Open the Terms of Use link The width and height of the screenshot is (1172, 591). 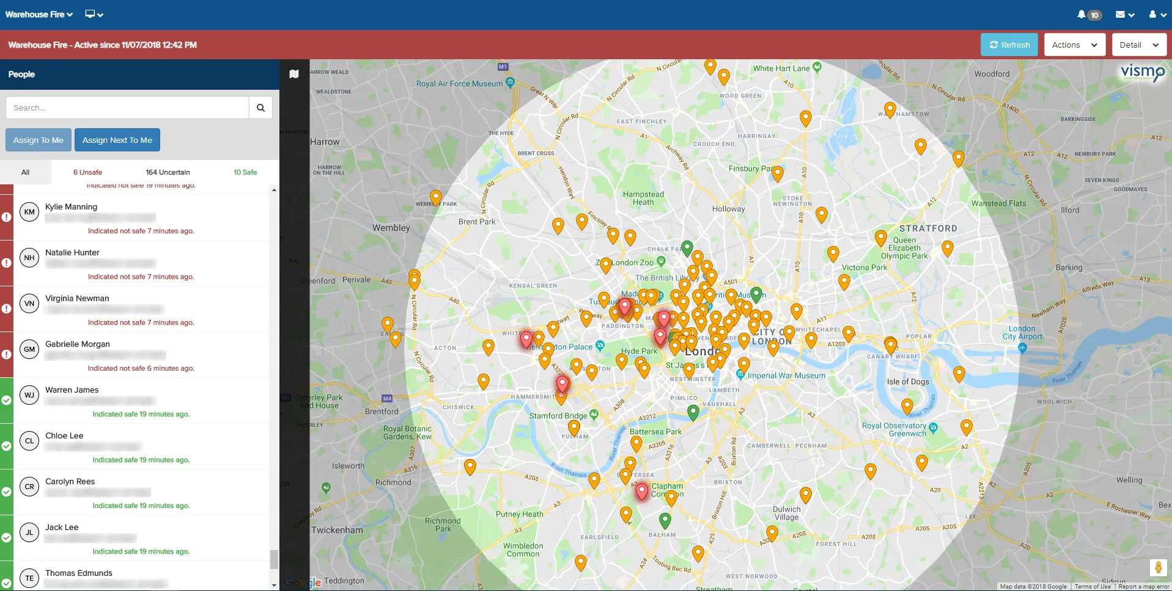pos(1093,586)
